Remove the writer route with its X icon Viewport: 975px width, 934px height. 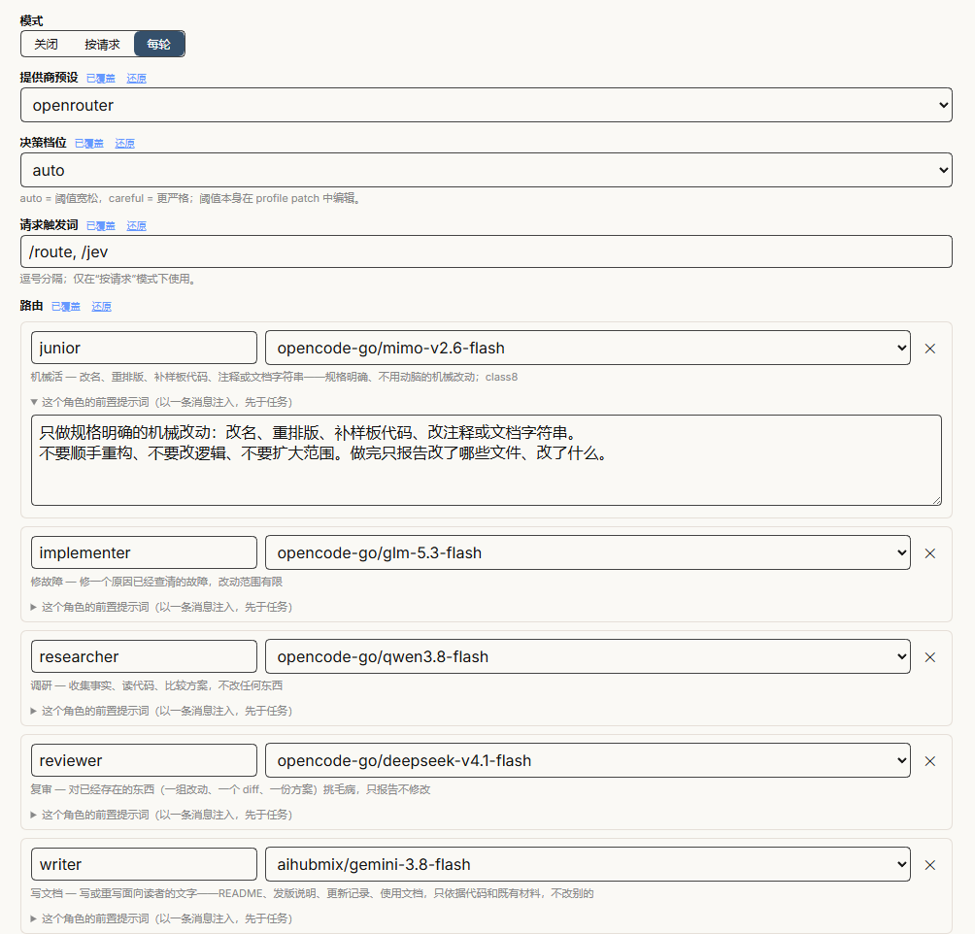click(x=929, y=864)
